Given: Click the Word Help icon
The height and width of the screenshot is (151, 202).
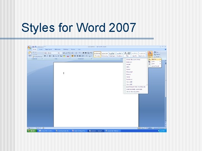Looking at the screenshot, I should 166,49.
